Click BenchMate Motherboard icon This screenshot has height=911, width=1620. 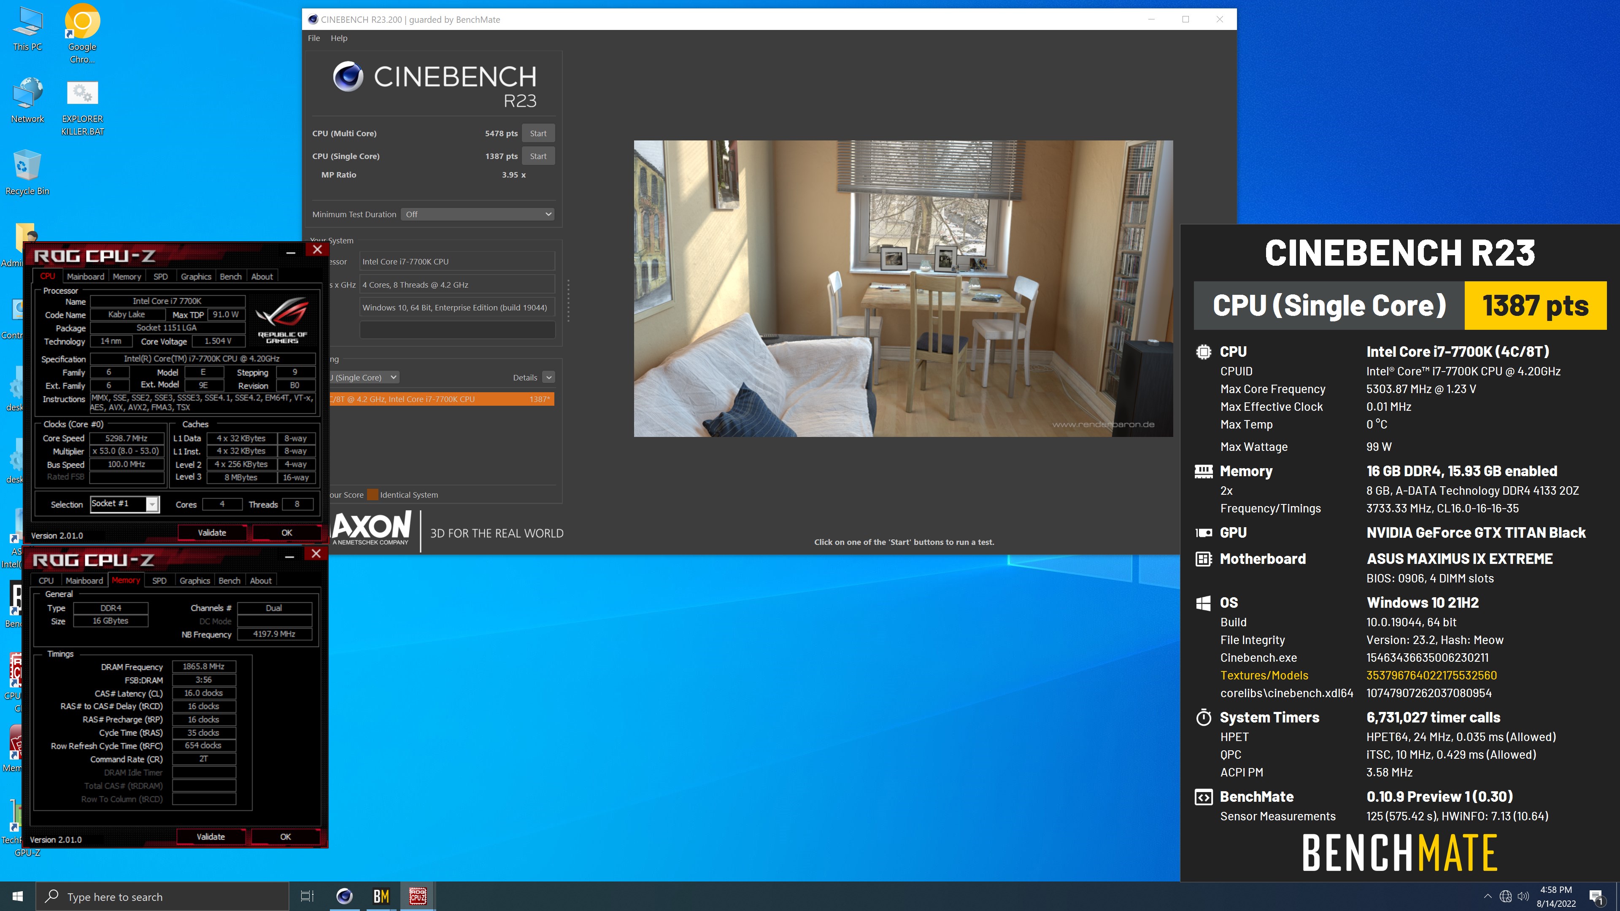pos(1203,559)
